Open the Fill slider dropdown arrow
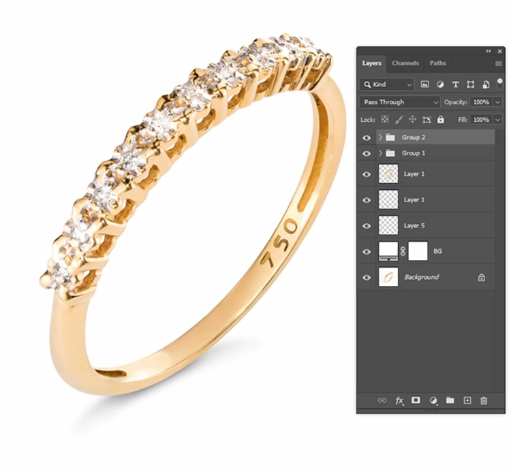This screenshot has width=511, height=469. pyautogui.click(x=497, y=120)
